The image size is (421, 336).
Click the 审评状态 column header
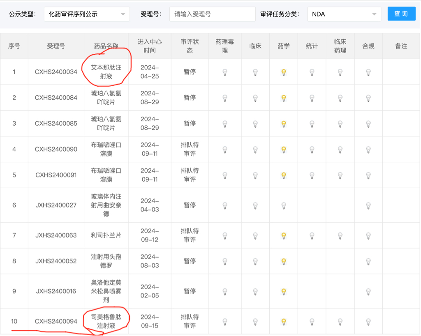click(190, 46)
